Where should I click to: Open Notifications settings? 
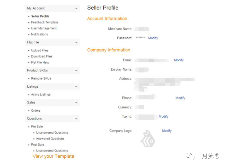coord(39,34)
